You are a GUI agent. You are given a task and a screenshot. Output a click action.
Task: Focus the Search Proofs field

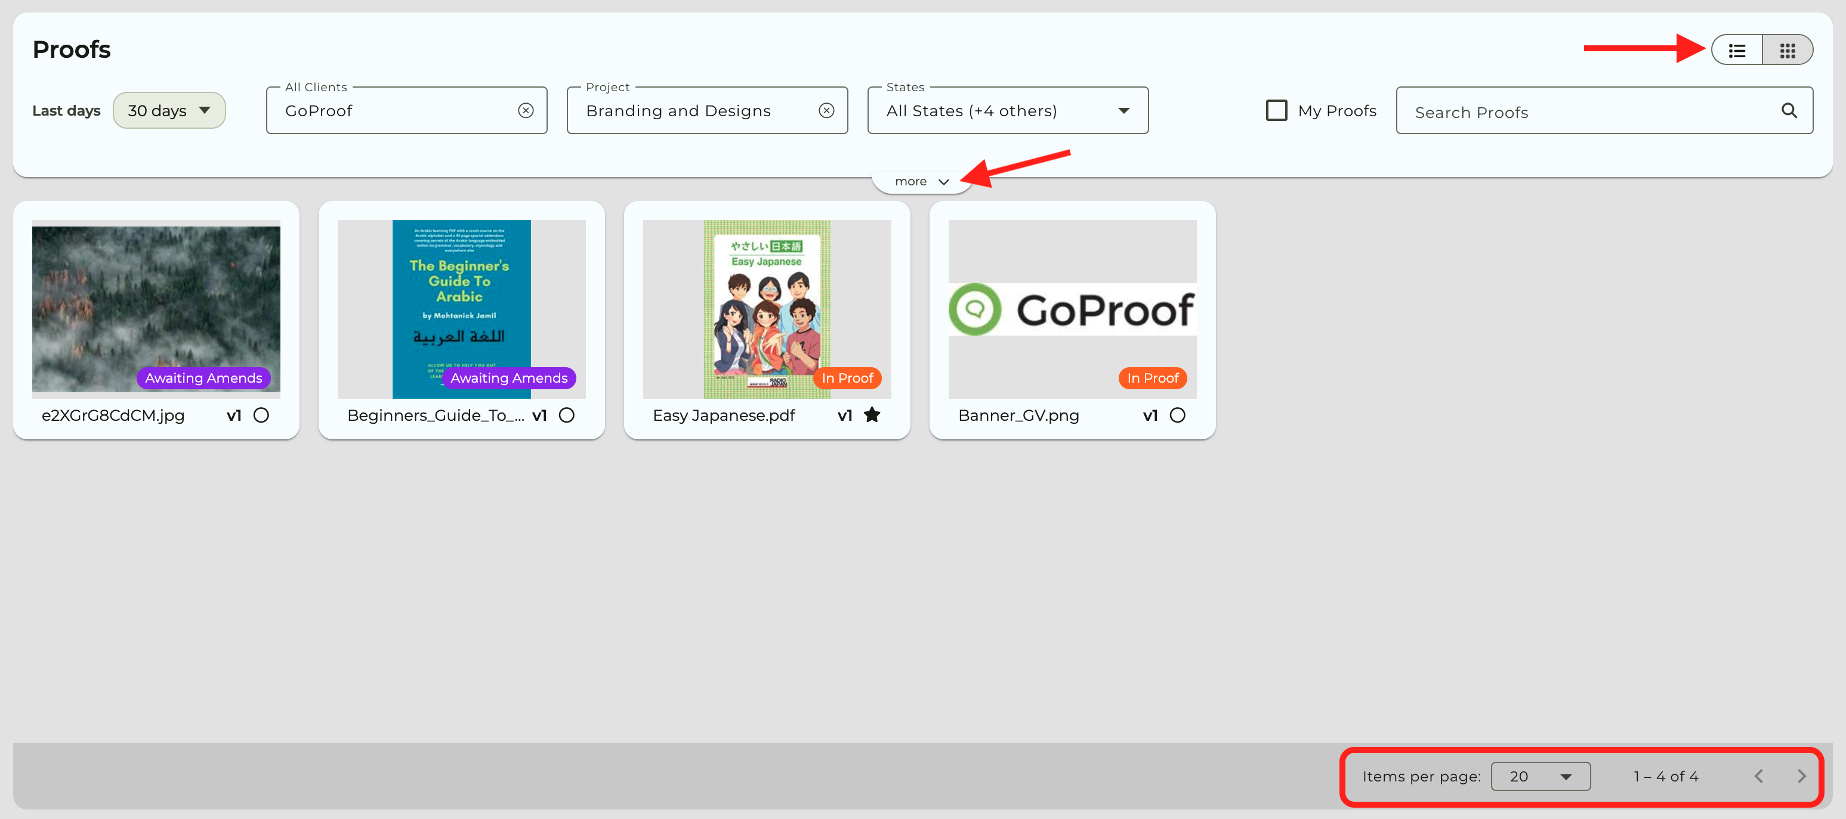pyautogui.click(x=1591, y=113)
